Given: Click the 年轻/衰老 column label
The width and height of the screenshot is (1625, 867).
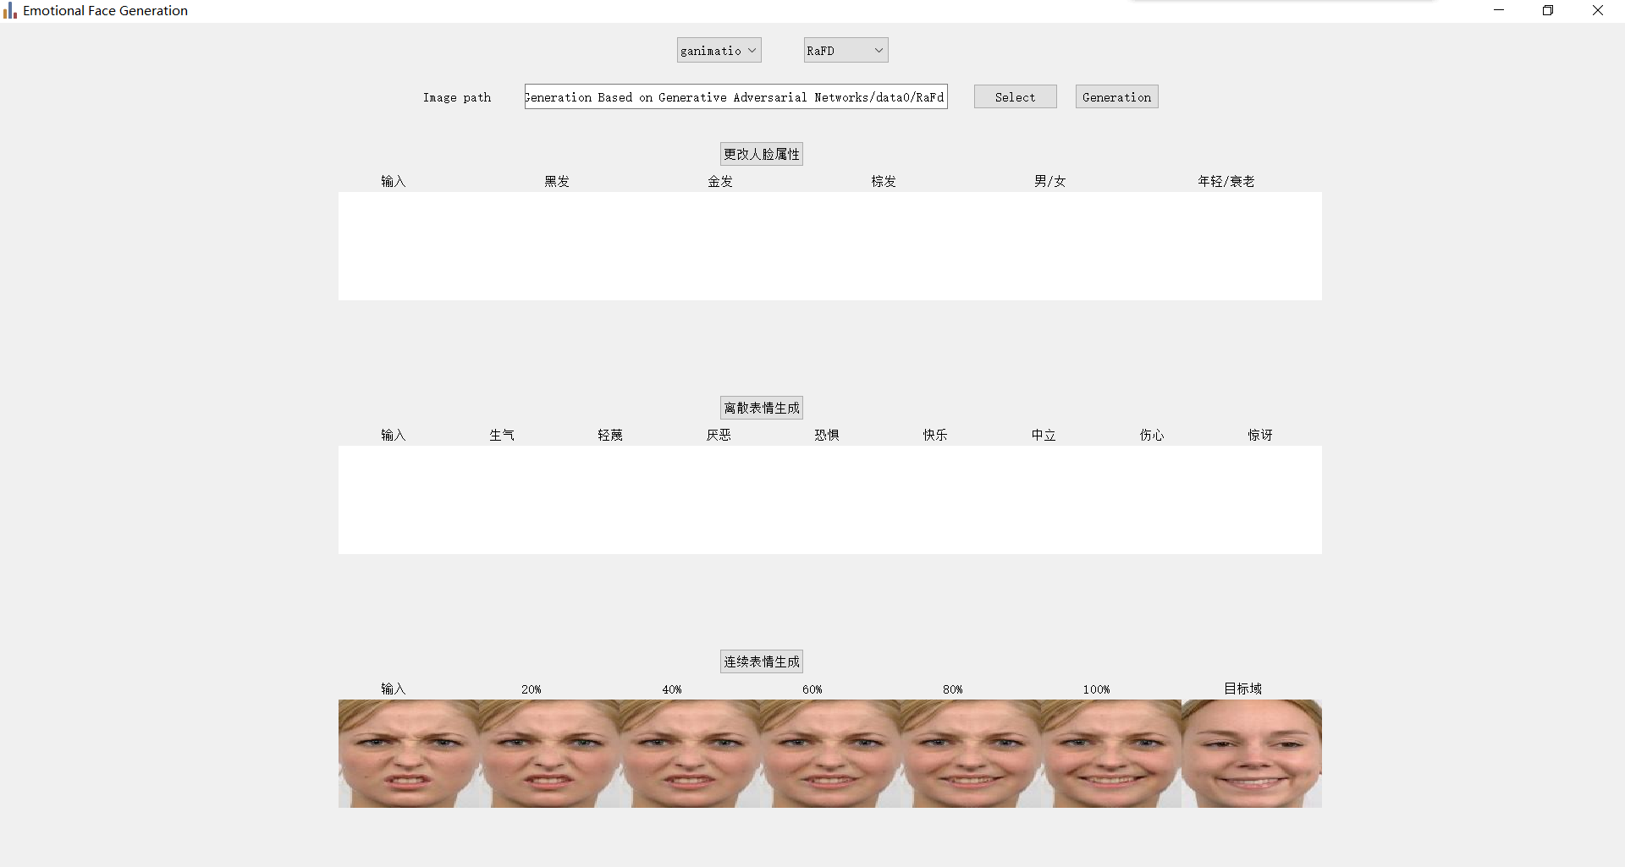Looking at the screenshot, I should click(x=1226, y=181).
